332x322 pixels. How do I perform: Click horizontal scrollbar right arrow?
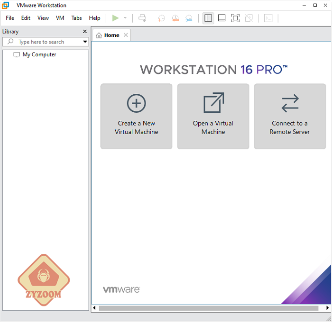click(328, 308)
